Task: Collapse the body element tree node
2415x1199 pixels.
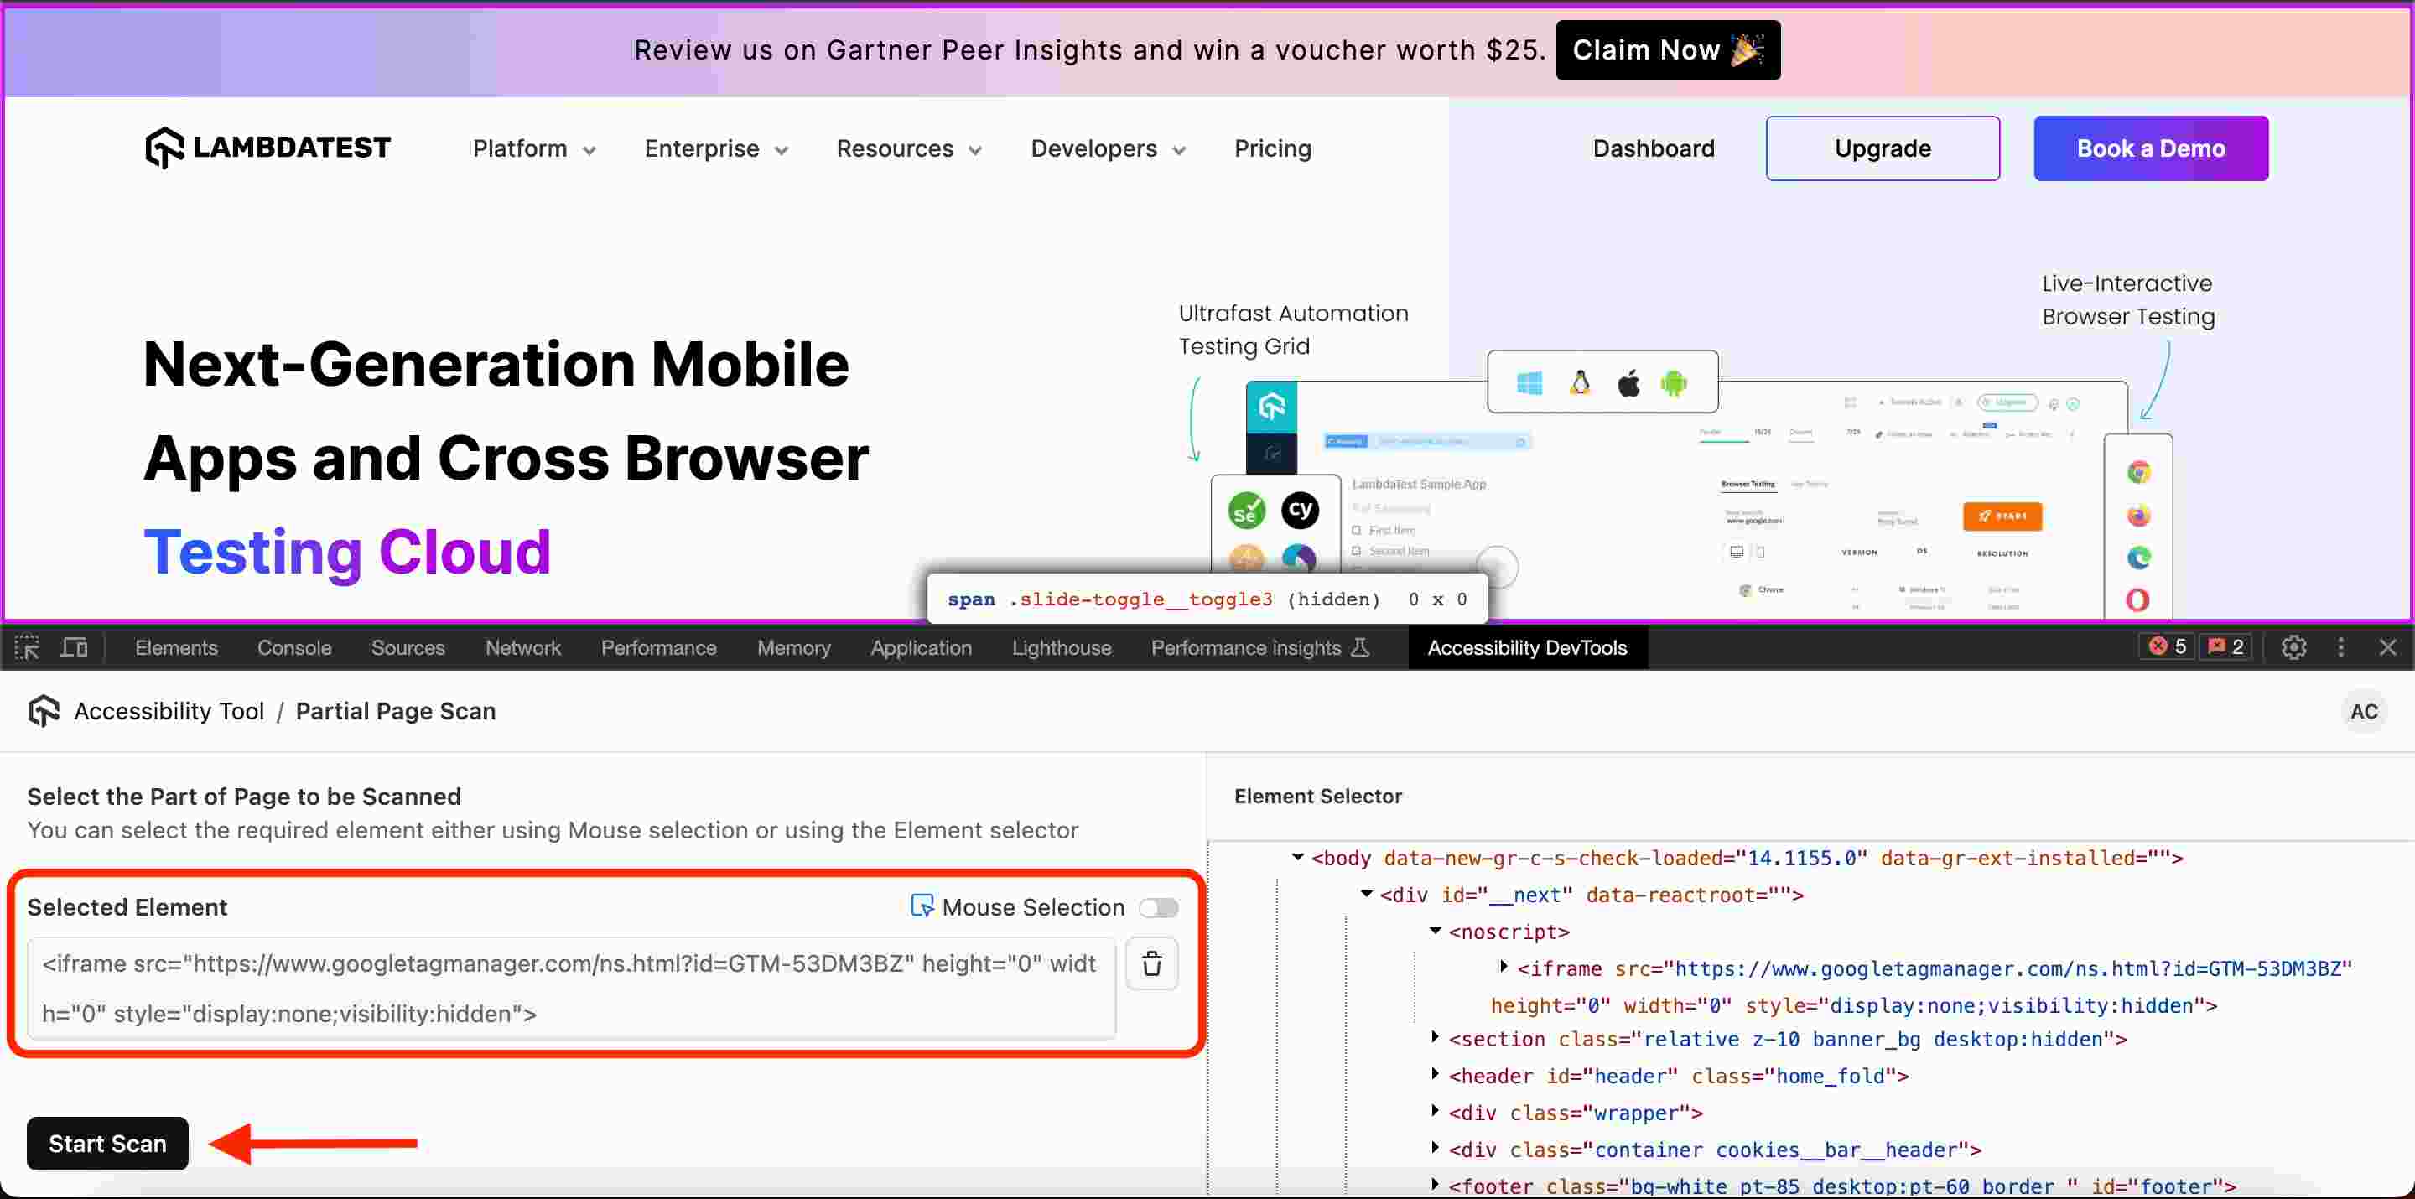Action: point(1297,857)
